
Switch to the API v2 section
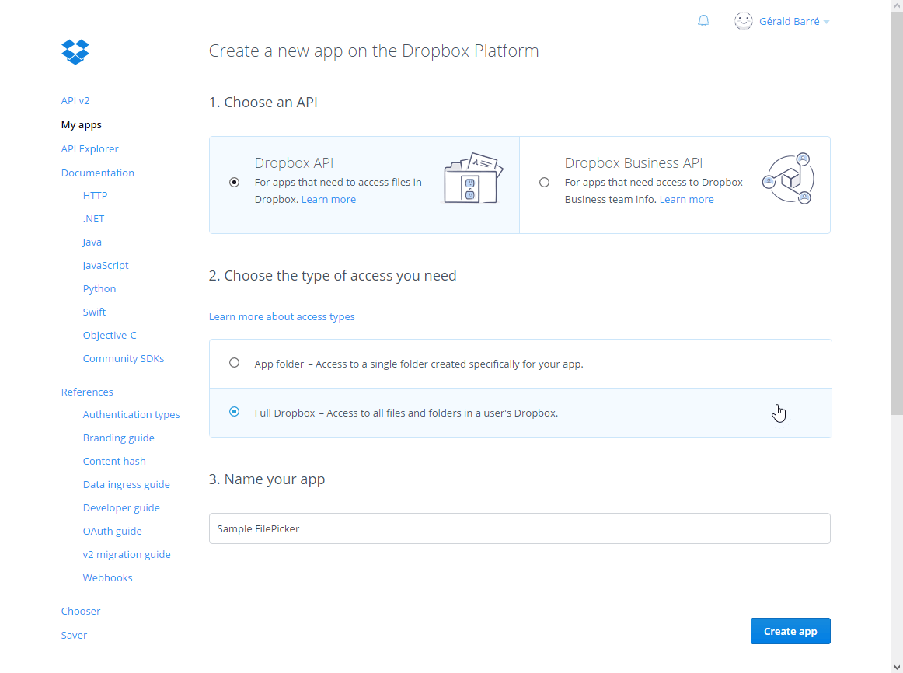[75, 100]
